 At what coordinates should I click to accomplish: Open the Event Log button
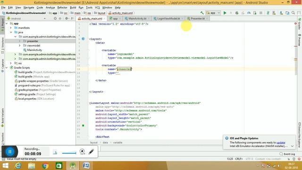pyautogui.click(x=287, y=154)
